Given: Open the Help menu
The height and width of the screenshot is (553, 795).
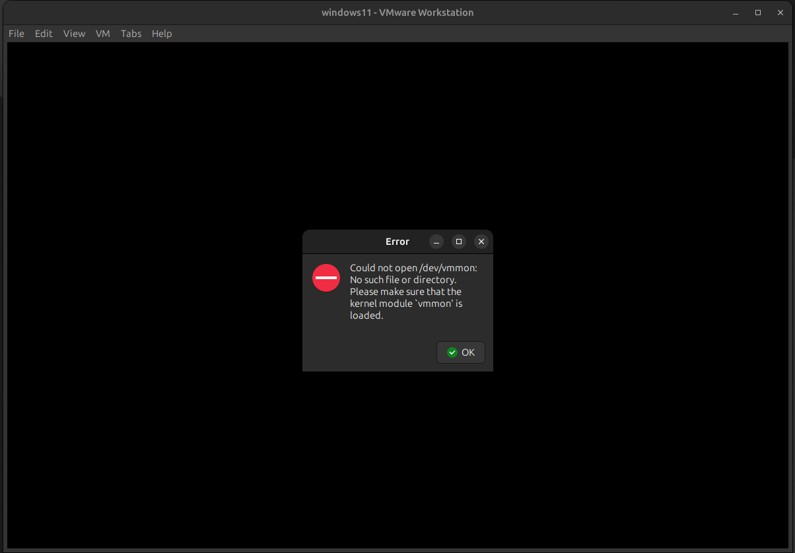Looking at the screenshot, I should pos(162,34).
